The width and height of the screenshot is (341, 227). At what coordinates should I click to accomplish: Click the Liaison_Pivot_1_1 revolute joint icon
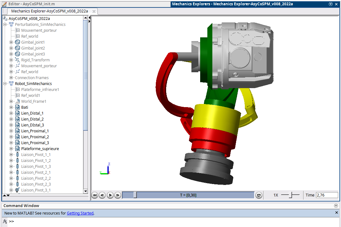17,154
